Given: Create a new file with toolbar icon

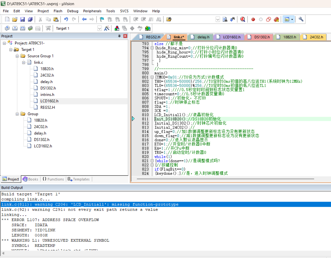Looking at the screenshot, I should coord(7,19).
